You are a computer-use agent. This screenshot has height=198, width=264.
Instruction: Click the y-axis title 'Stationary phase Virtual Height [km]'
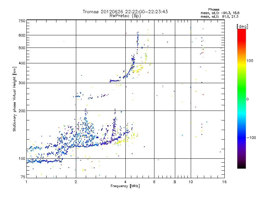15,99
